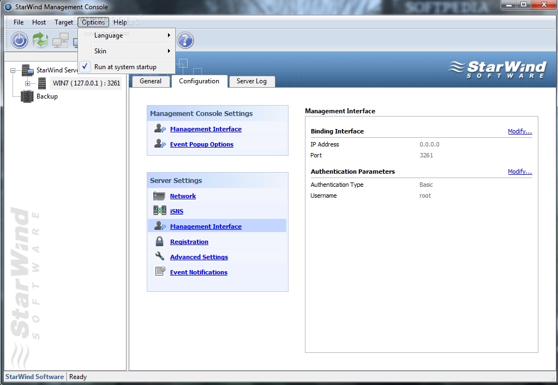Click the Event Notifications document icon

160,271
